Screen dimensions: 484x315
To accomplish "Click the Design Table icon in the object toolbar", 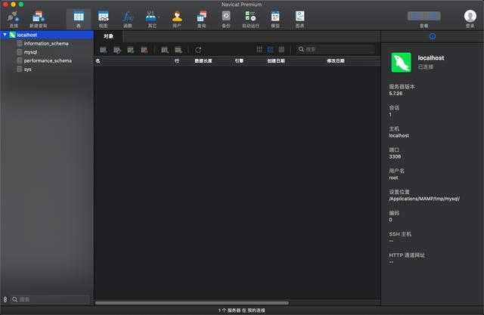I will pyautogui.click(x=116, y=50).
